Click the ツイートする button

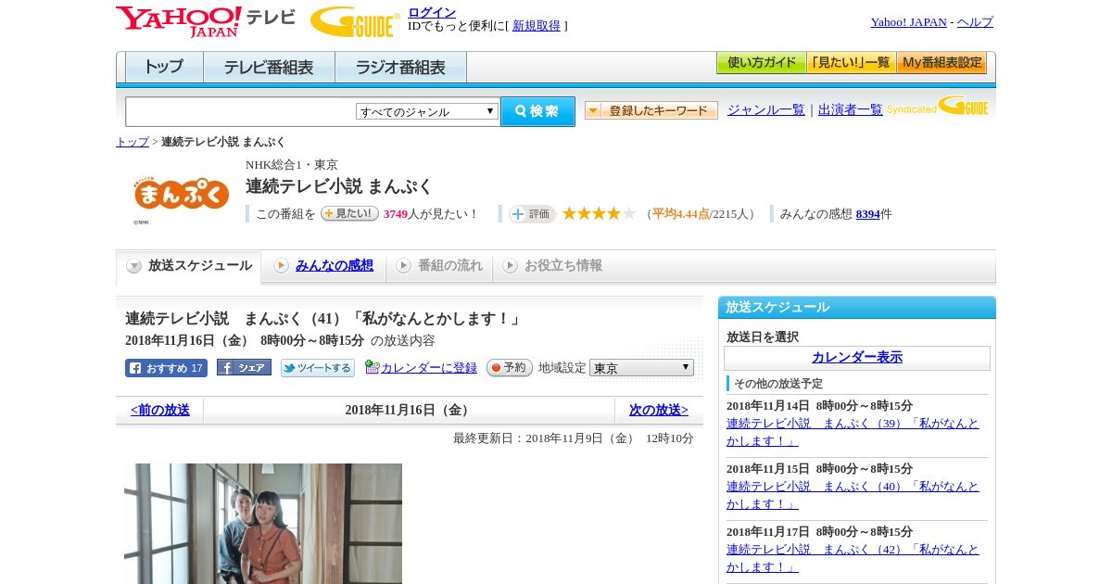click(318, 368)
